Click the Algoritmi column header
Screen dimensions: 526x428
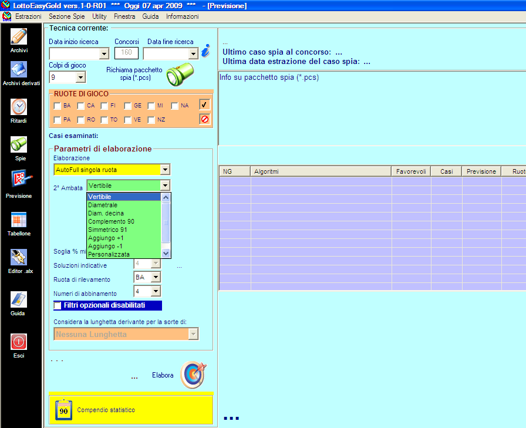(321, 171)
